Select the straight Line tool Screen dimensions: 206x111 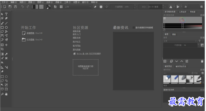coord(6,23)
